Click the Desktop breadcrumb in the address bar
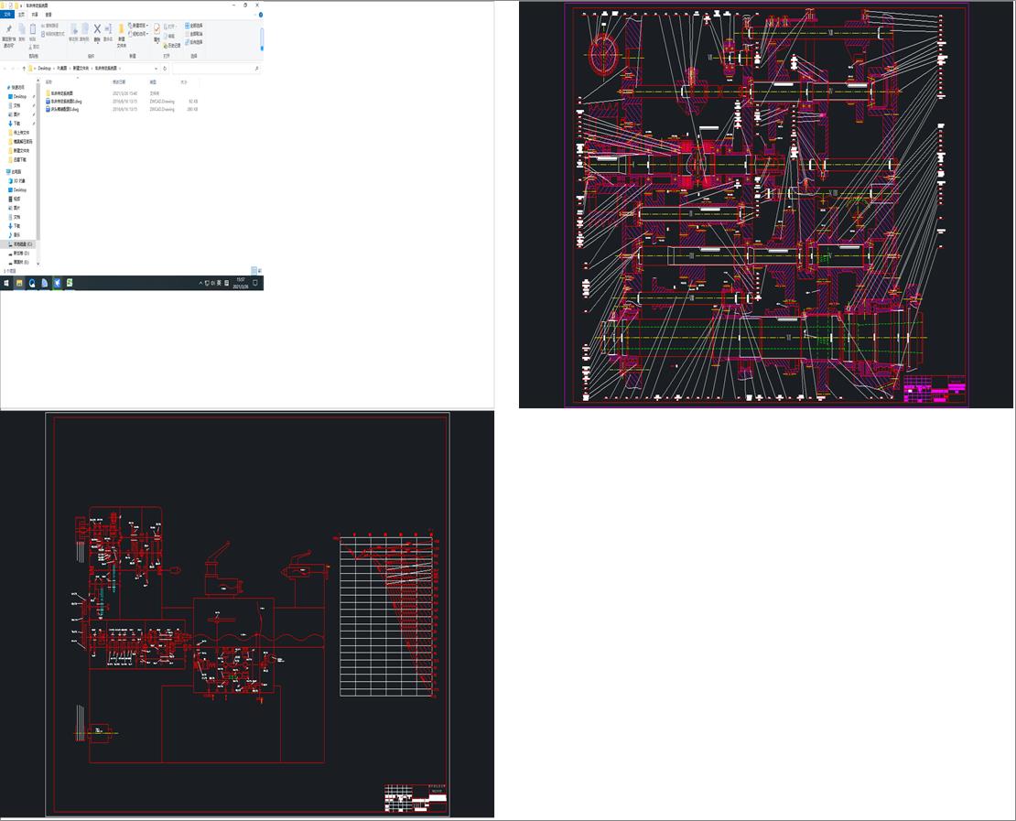Screen dimensions: 1016x821 [x=44, y=69]
